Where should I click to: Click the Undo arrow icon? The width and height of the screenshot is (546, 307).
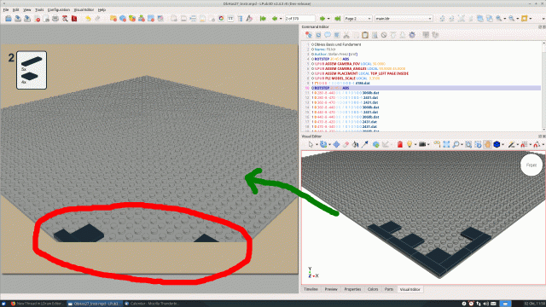(88, 19)
